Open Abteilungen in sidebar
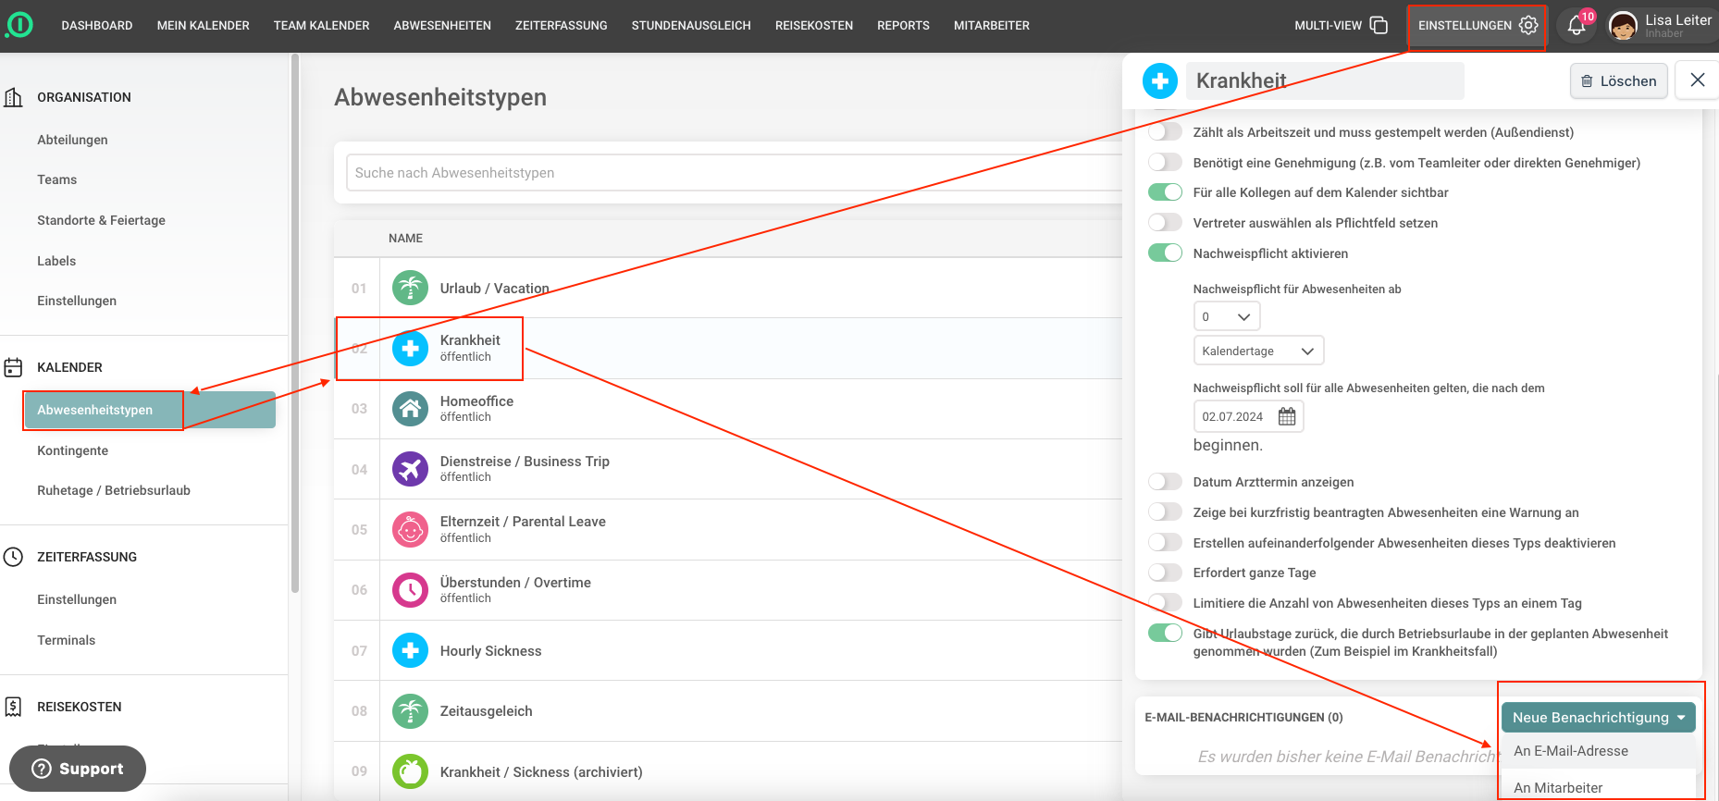This screenshot has width=1719, height=801. (x=72, y=140)
